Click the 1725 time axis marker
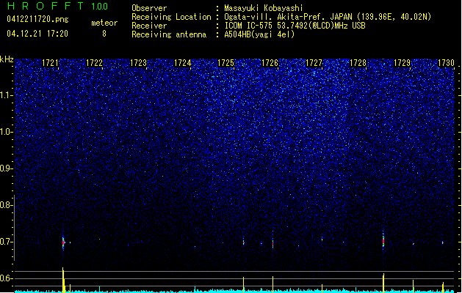 pyautogui.click(x=225, y=63)
